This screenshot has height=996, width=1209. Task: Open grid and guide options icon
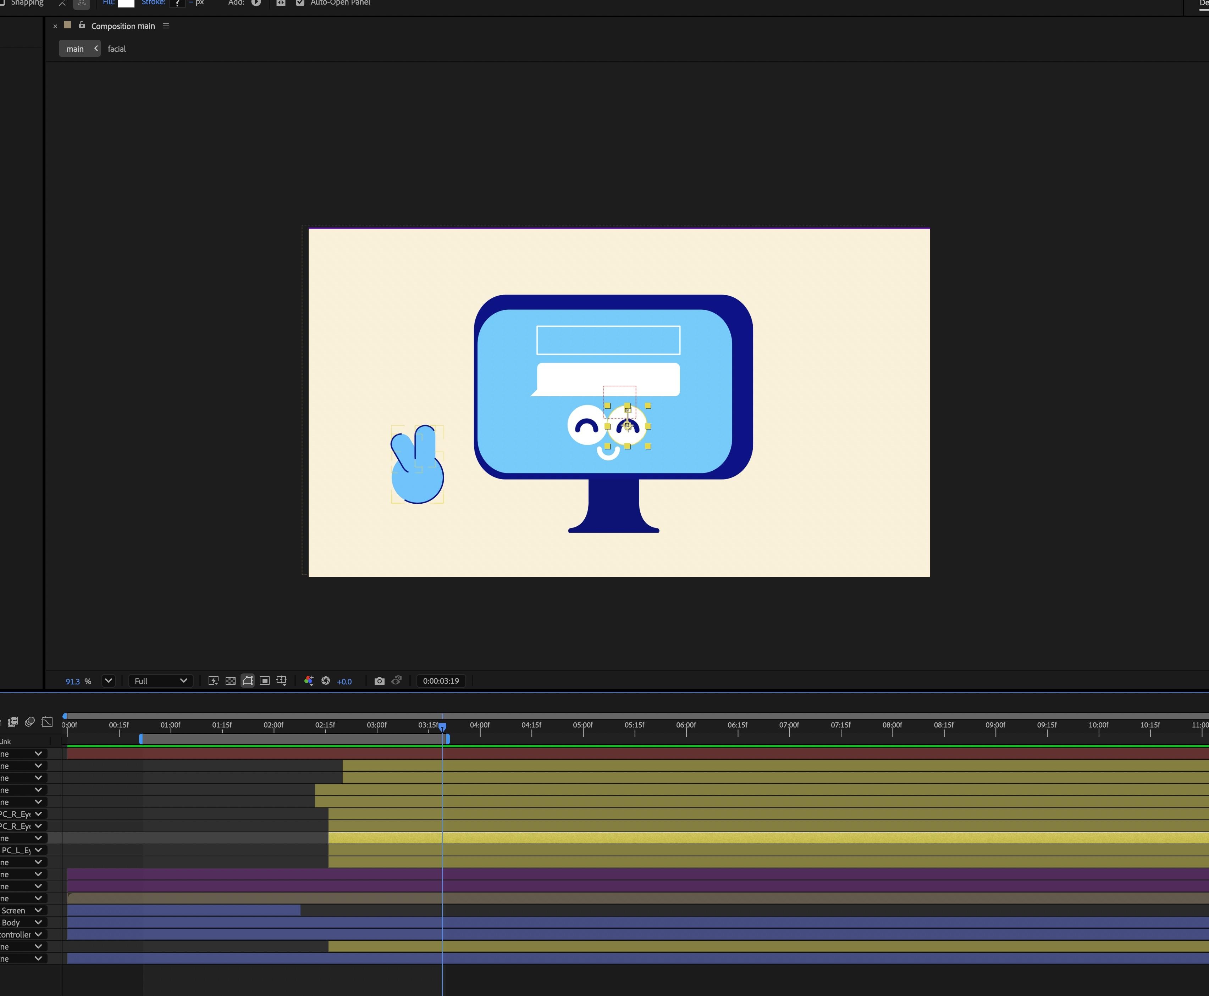[x=282, y=681]
